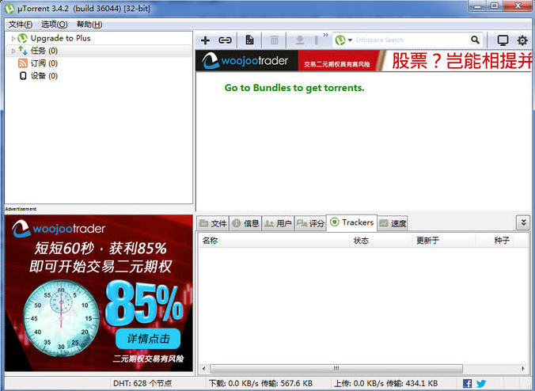The width and height of the screenshot is (535, 391).
Task: Switch to the 用户 tab
Action: coord(278,223)
